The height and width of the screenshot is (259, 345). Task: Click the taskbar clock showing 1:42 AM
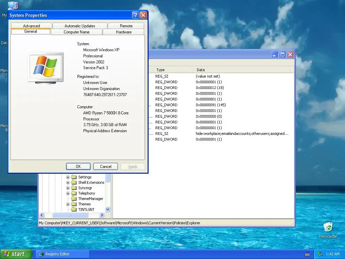click(333, 254)
